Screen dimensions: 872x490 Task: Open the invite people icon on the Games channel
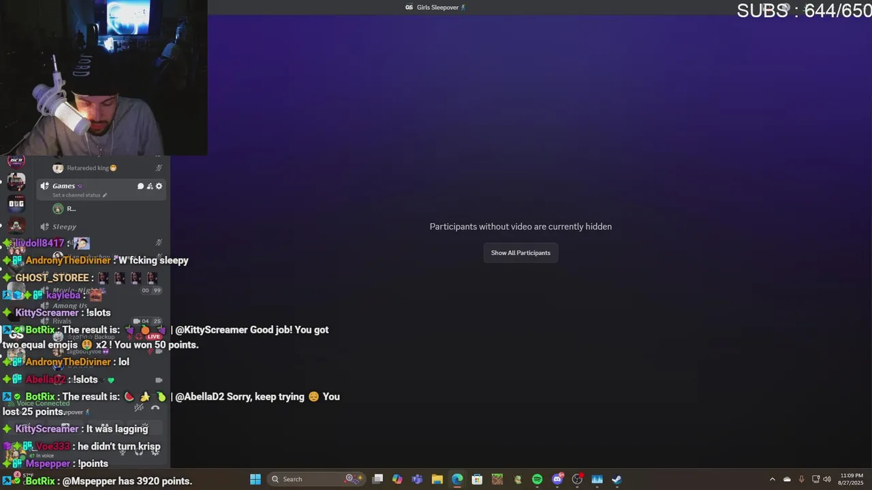pyautogui.click(x=150, y=186)
